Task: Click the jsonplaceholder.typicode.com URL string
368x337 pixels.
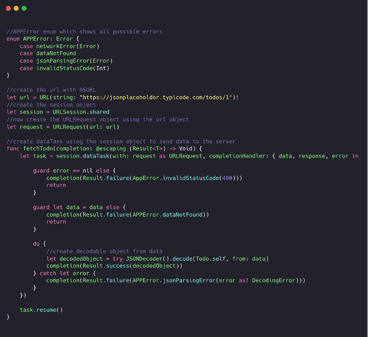Action: pyautogui.click(x=156, y=97)
